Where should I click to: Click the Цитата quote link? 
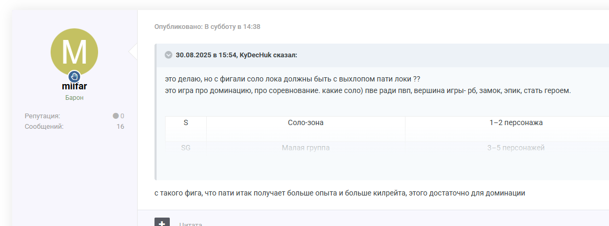pos(191,224)
